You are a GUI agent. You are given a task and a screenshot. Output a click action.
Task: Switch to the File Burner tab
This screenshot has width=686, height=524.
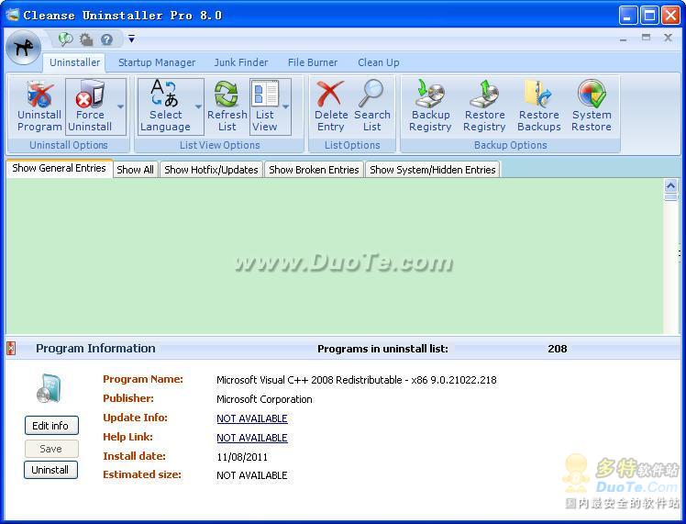pos(313,62)
